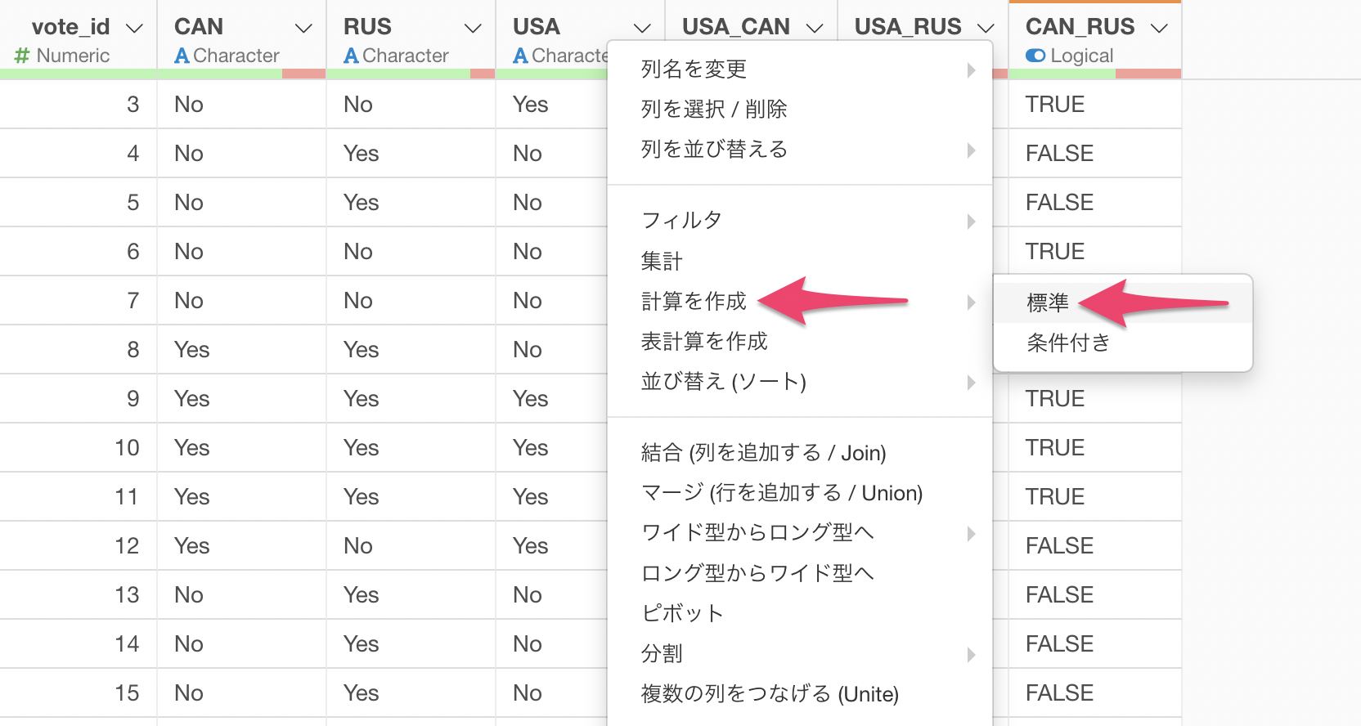Click the Character type icon under USA
Screen dimensions: 1361x726
[x=520, y=56]
